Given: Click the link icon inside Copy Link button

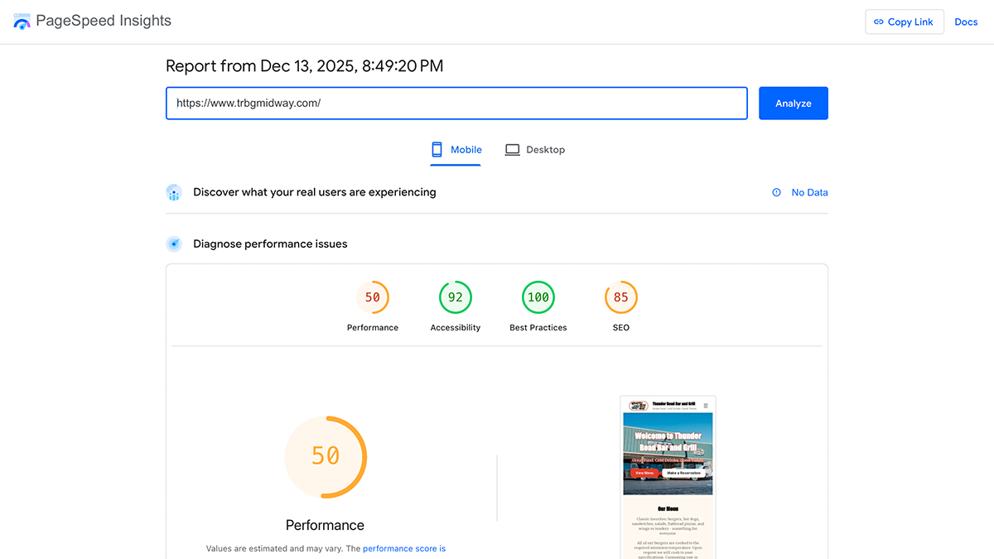Looking at the screenshot, I should pyautogui.click(x=880, y=22).
